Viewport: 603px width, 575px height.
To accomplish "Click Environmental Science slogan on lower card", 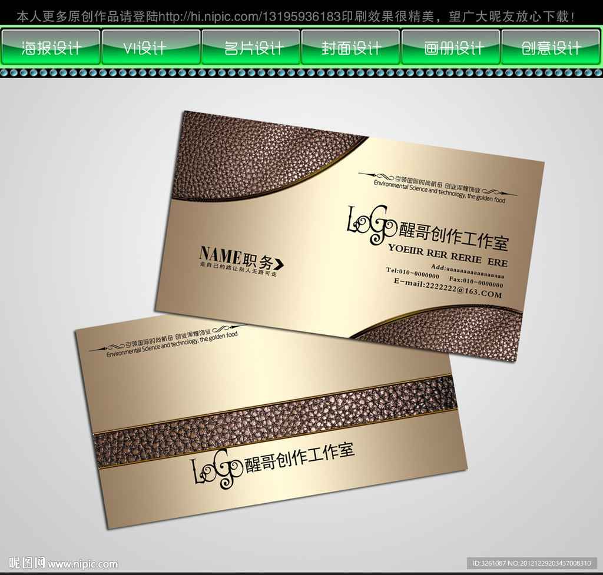I will [x=172, y=345].
